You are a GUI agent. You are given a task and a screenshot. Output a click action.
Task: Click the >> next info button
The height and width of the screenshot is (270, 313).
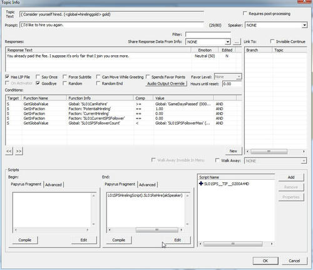coord(19,151)
